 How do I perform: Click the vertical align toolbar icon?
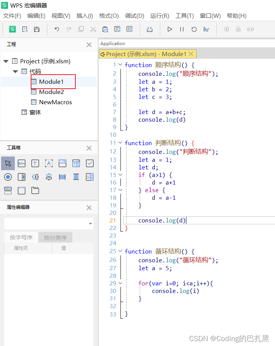pos(238,29)
